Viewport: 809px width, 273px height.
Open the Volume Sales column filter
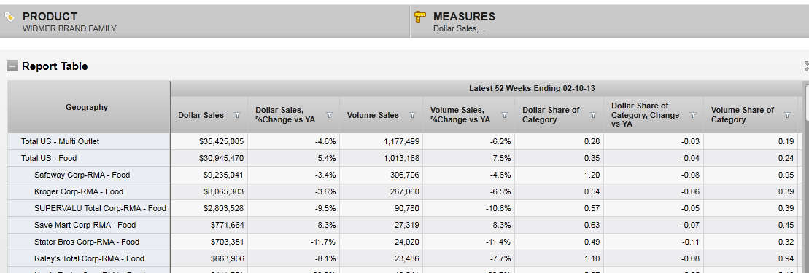click(412, 115)
